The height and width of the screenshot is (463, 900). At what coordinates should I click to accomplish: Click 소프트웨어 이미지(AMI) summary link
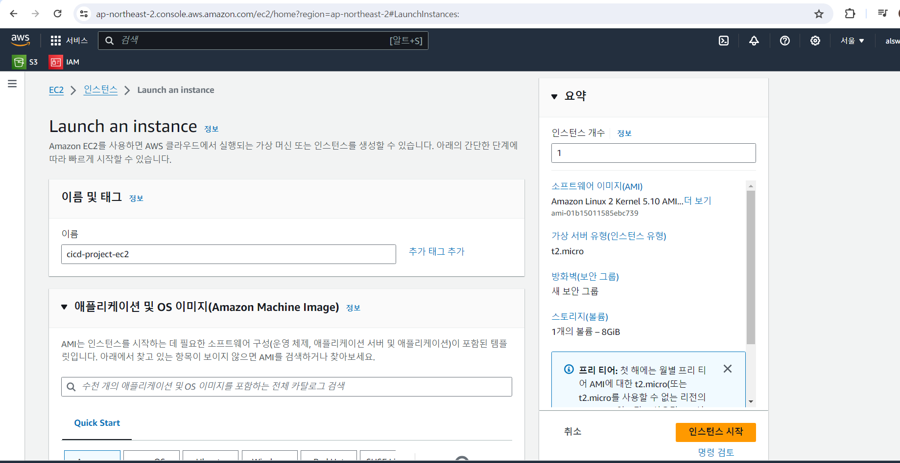tap(597, 186)
